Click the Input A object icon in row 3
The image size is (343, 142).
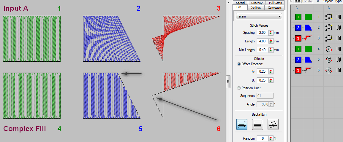tap(328, 38)
